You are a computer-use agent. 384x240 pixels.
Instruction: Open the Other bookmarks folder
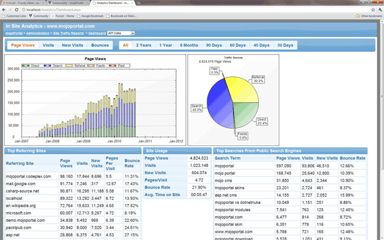[367, 16]
